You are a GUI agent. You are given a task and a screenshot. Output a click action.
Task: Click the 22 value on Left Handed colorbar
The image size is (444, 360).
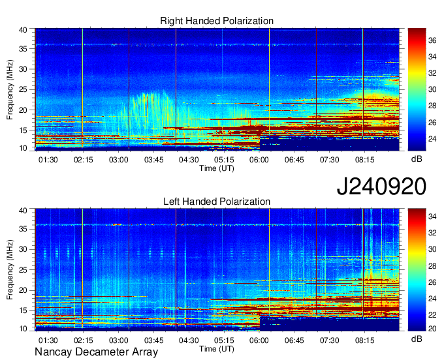click(x=432, y=315)
